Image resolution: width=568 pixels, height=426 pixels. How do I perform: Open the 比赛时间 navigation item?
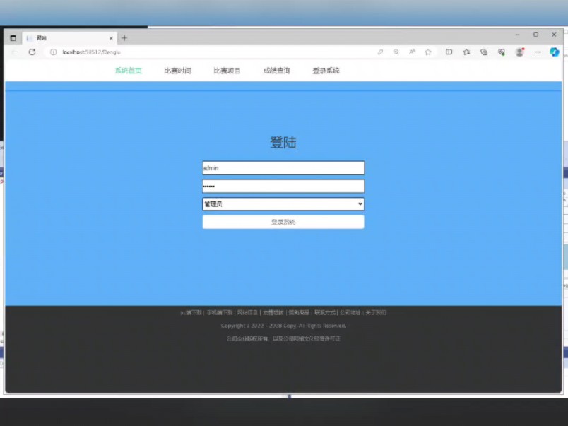point(177,71)
